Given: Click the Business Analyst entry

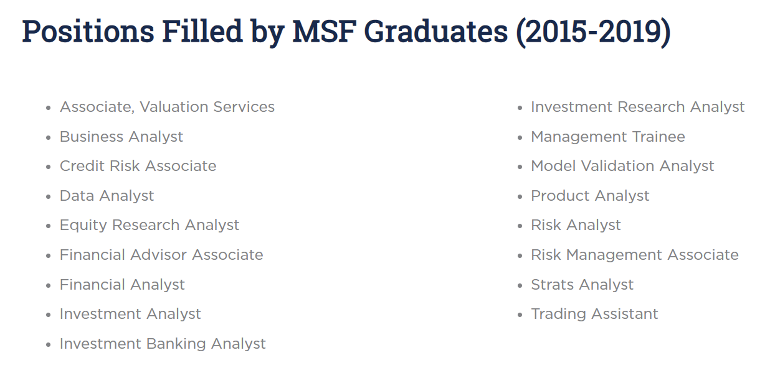Looking at the screenshot, I should point(121,137).
